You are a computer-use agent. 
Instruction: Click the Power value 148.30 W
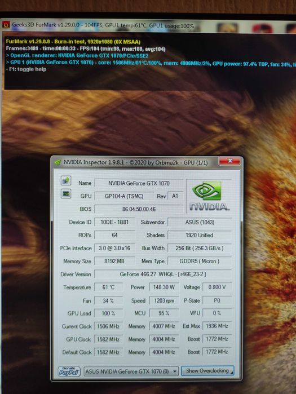164,287
